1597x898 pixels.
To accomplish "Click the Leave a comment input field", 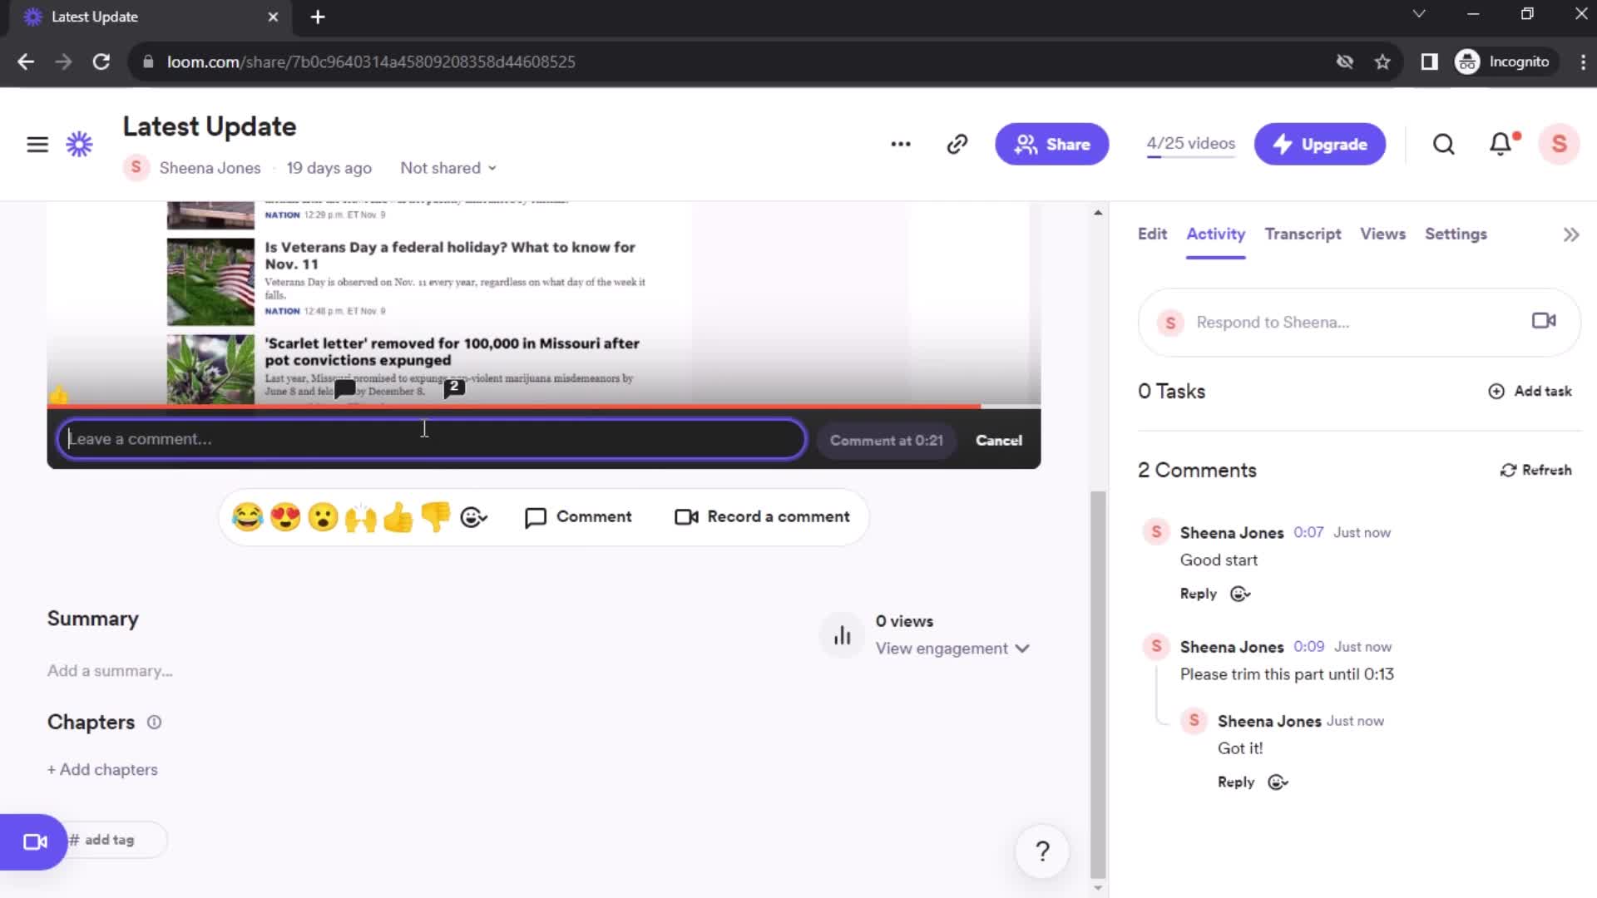I will pos(431,440).
